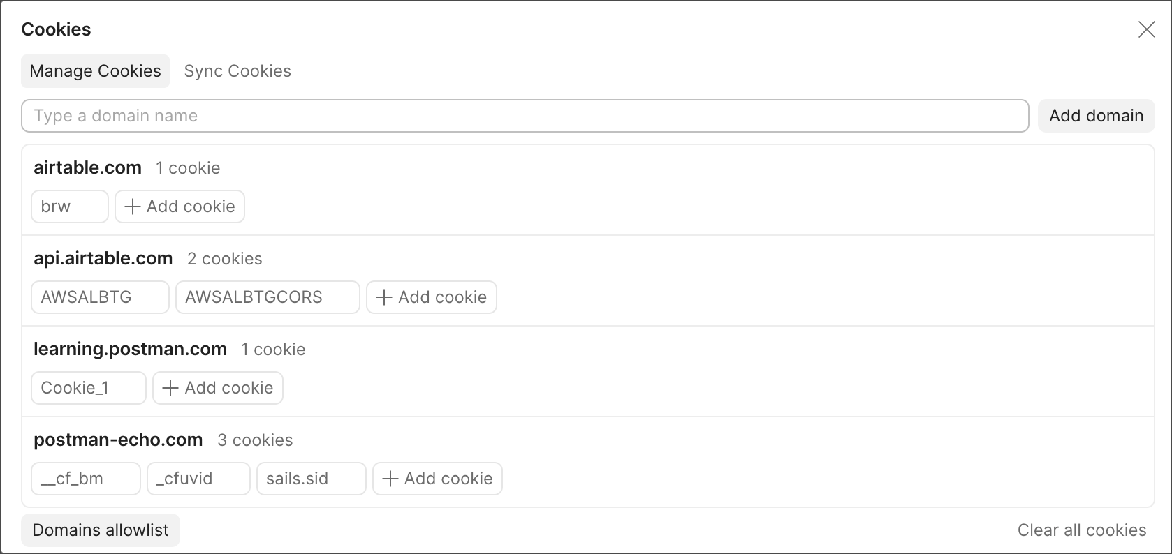Select the Manage Cookies tab
This screenshot has width=1172, height=554.
click(x=95, y=71)
